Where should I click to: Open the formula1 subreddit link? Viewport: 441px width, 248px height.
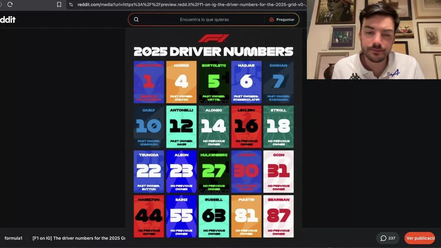[x=13, y=238]
